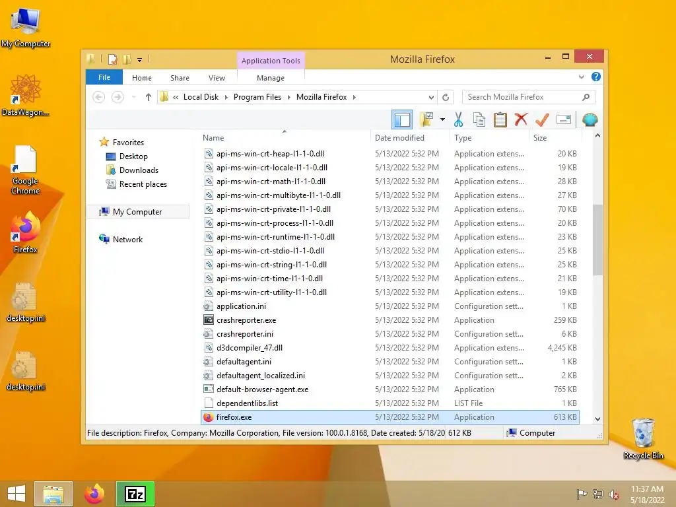Launch Firefox from the taskbar
The image size is (676, 507).
click(94, 494)
